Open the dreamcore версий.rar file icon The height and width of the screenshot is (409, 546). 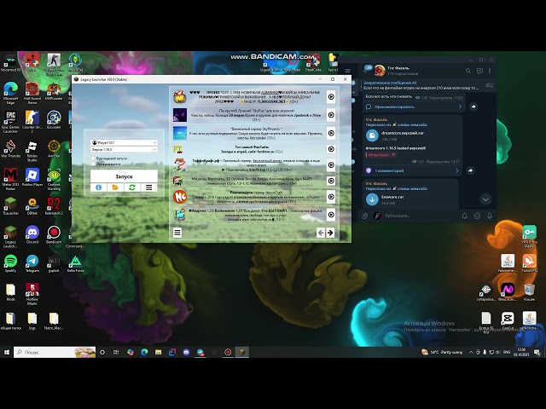(372, 135)
